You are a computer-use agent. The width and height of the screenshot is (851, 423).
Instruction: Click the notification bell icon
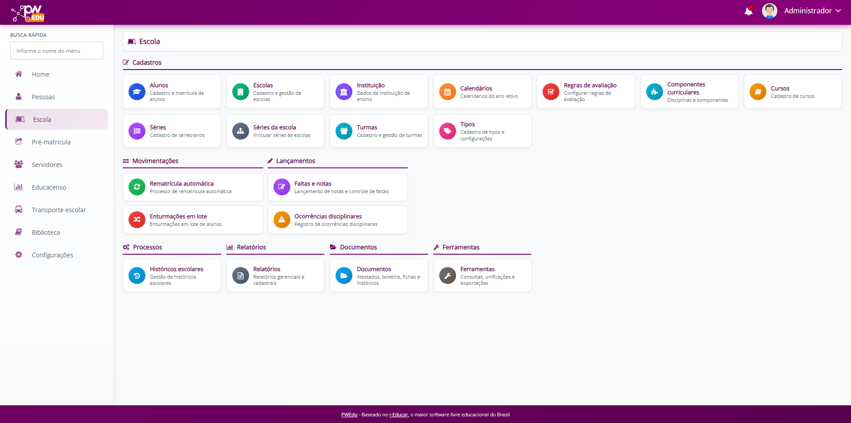click(x=748, y=11)
